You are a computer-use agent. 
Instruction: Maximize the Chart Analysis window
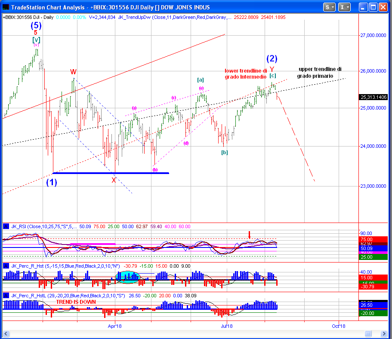(373, 7)
